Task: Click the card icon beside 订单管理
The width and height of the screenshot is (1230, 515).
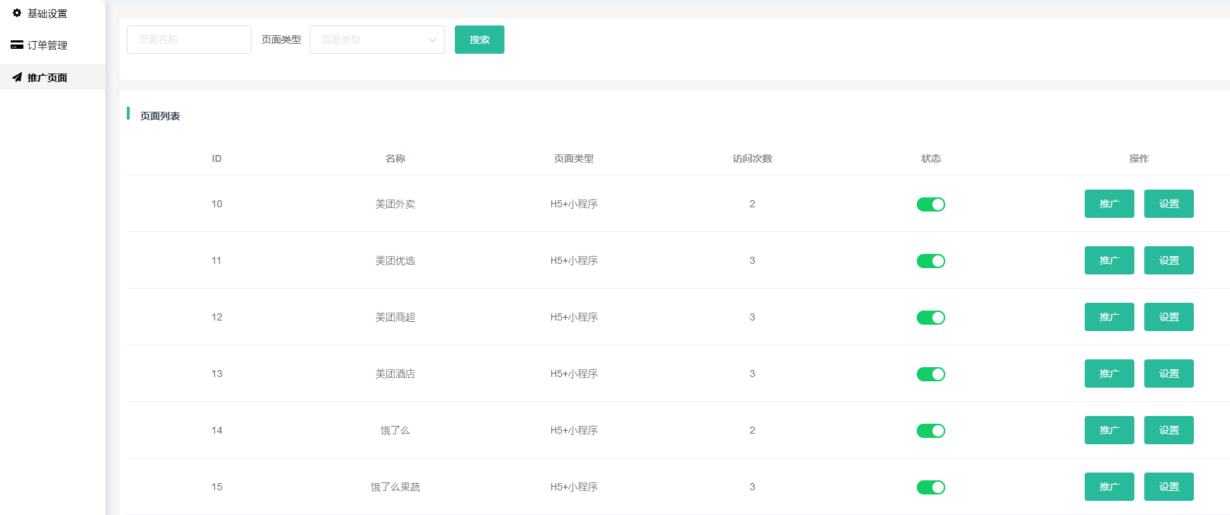Action: coord(17,45)
